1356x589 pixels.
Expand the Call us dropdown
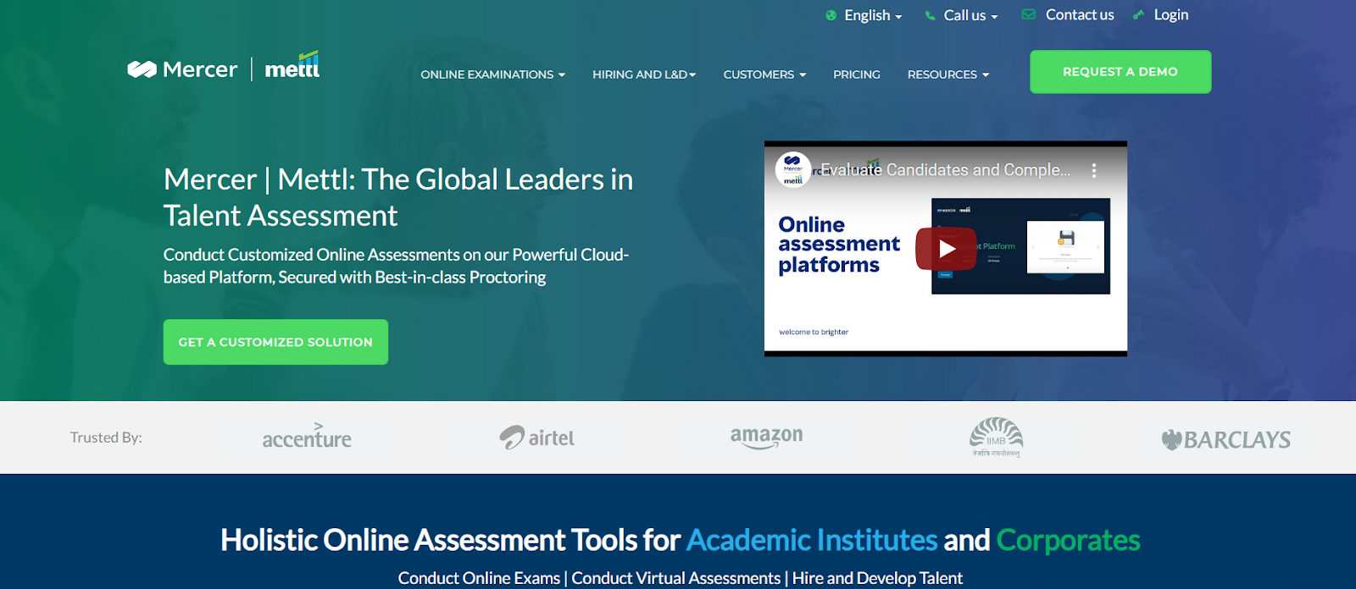[971, 15]
